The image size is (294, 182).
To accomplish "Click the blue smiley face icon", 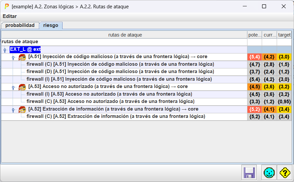I will click(269, 172).
